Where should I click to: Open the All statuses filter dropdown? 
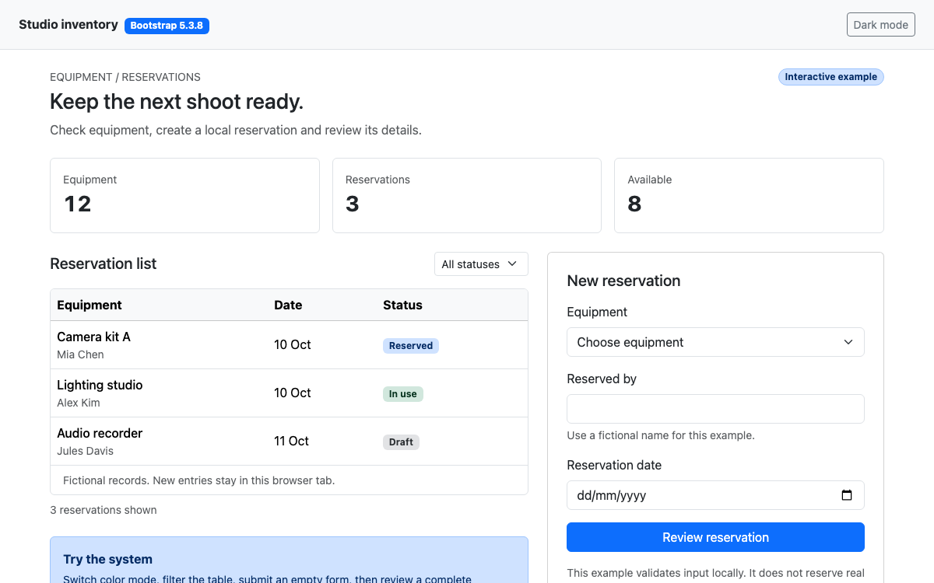(481, 264)
